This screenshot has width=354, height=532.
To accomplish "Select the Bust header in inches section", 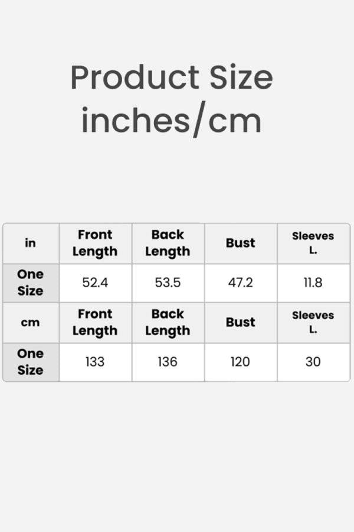I will (x=240, y=243).
